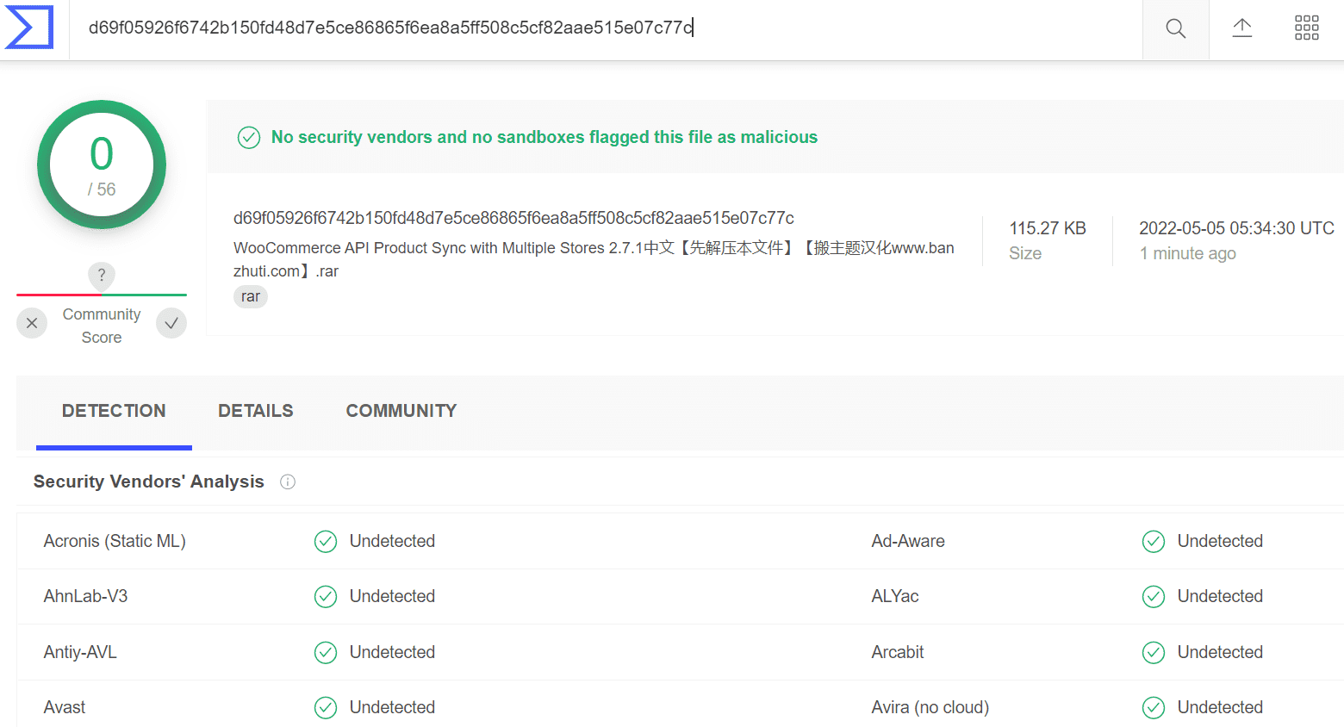This screenshot has height=727, width=1344.
Task: Click info icon beside Security Vendors' Analysis
Action: pos(288,482)
